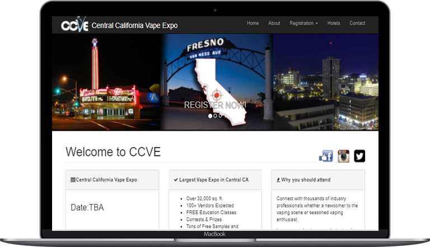Click the Tower Theatre night photo
Viewport: 430px width, 247px height.
[106, 82]
